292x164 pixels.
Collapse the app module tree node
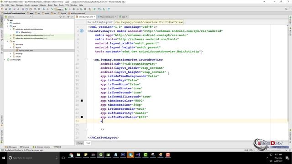5,20
